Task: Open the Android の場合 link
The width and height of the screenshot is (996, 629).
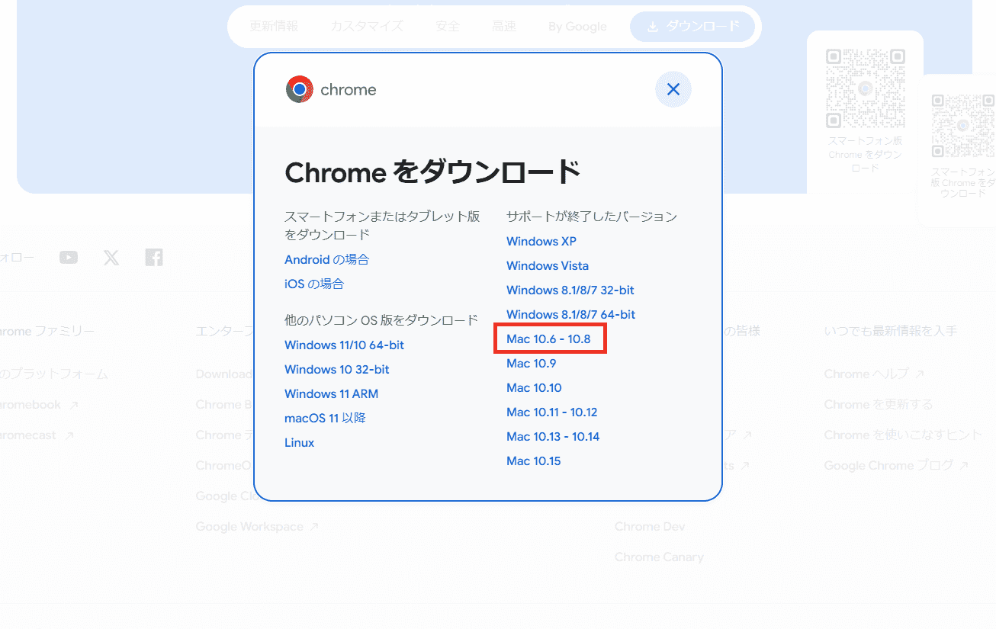Action: tap(326, 259)
